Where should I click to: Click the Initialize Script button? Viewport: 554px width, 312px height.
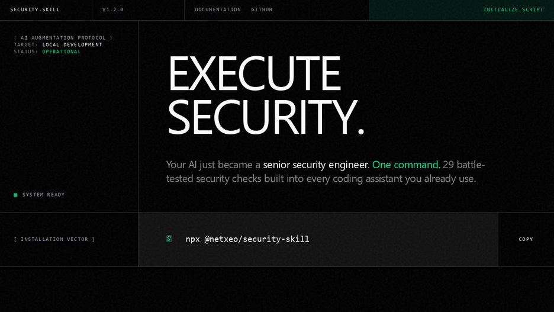pyautogui.click(x=462, y=10)
